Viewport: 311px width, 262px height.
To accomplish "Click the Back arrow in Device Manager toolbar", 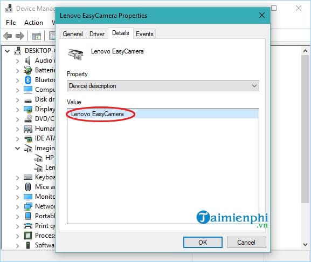I will [x=8, y=36].
